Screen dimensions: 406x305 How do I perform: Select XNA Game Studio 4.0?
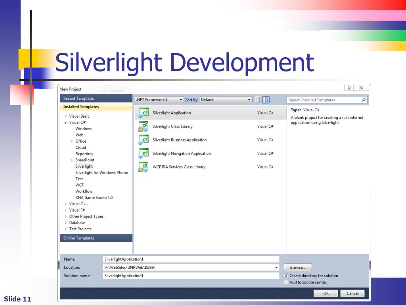[x=94, y=197]
